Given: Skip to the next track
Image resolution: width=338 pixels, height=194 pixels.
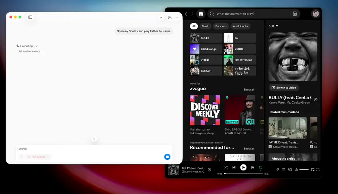Looking at the screenshot, I should [253, 167].
